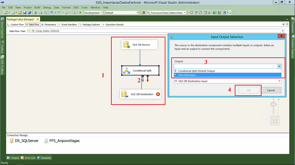This screenshot has width=295, height=165.
Task: Click the Save All toolbar icon
Action: 29,13
